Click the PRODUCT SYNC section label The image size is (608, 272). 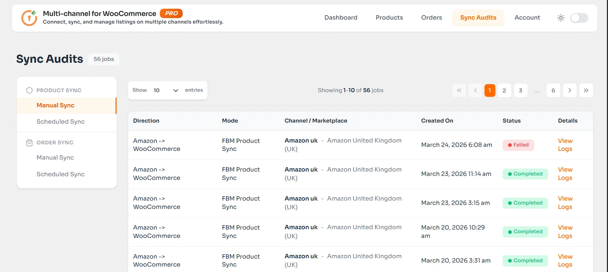(59, 90)
